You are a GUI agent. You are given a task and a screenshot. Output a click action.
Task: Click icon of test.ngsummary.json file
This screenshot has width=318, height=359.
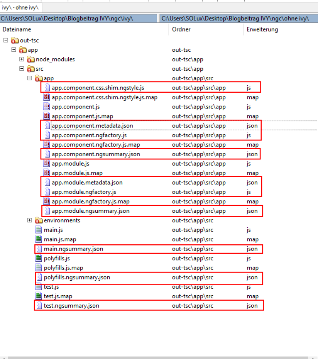pyautogui.click(x=39, y=306)
